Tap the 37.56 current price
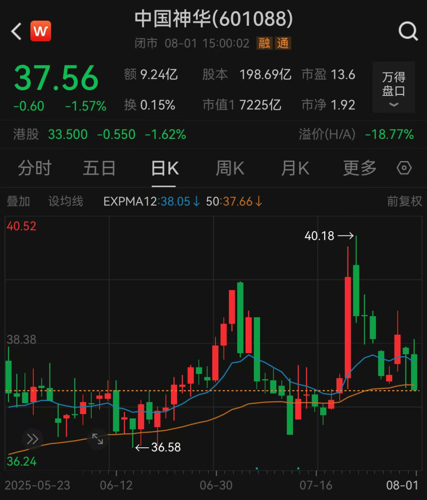This screenshot has height=500, width=427. [x=56, y=78]
